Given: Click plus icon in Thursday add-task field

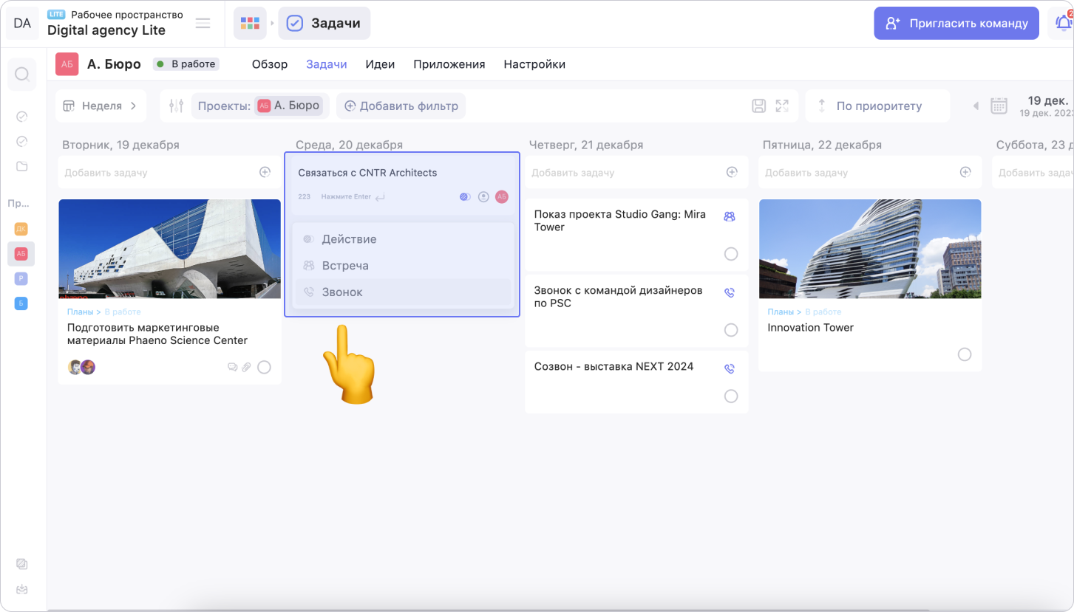Looking at the screenshot, I should tap(732, 172).
